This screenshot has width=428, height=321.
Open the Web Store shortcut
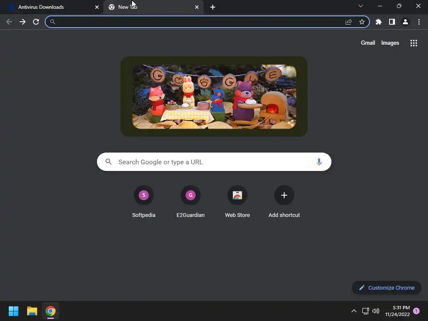point(237,202)
